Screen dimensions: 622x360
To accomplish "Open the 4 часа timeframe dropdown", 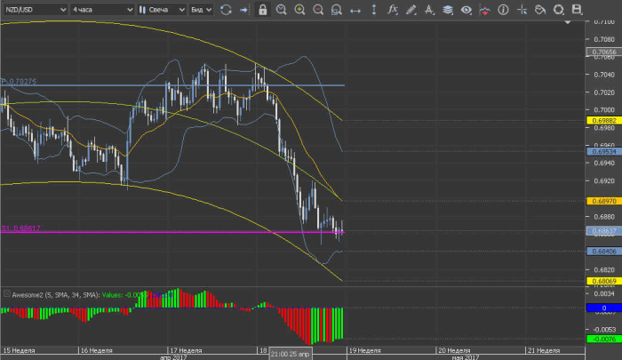I will click(x=102, y=10).
